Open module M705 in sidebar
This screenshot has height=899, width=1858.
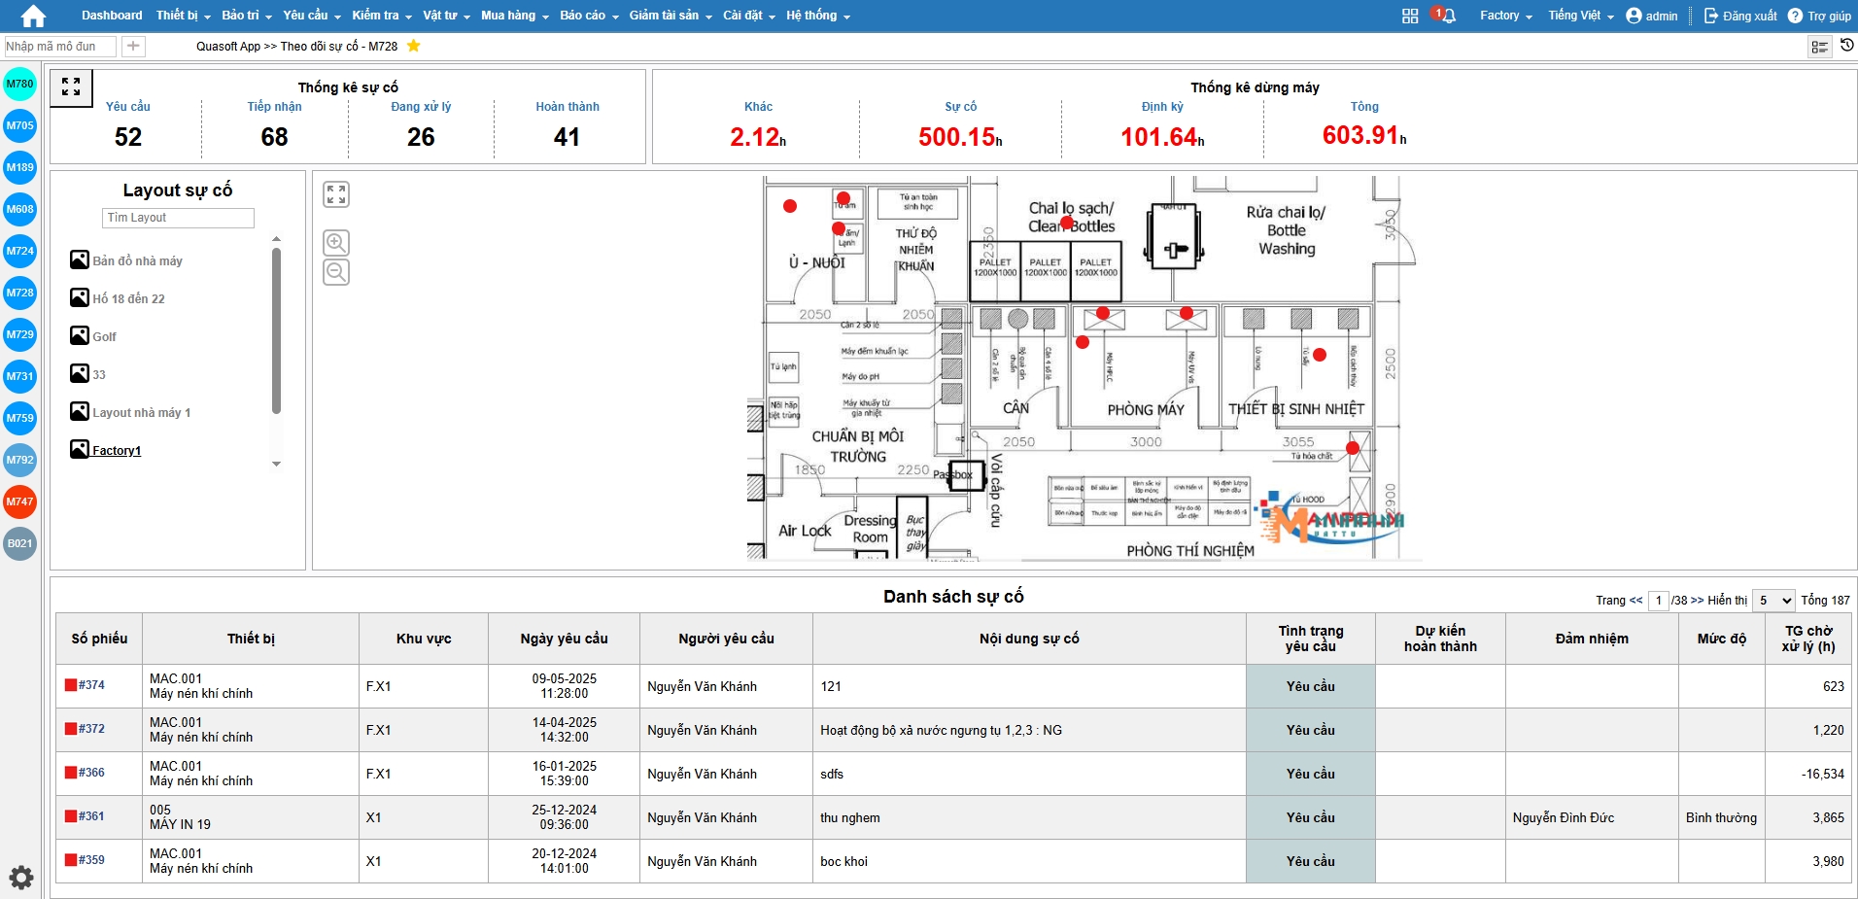coord(19,125)
